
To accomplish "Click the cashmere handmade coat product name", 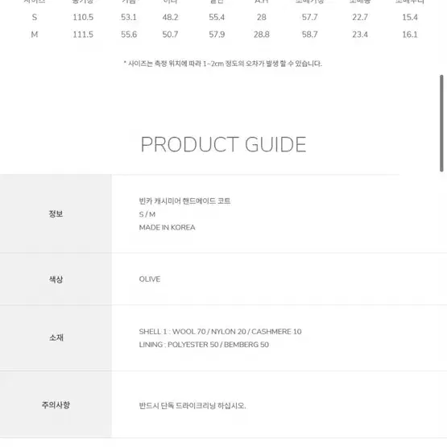I will pos(184,201).
